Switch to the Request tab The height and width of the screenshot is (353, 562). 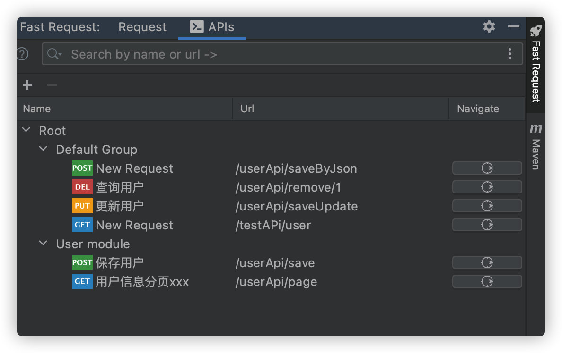[x=142, y=27]
